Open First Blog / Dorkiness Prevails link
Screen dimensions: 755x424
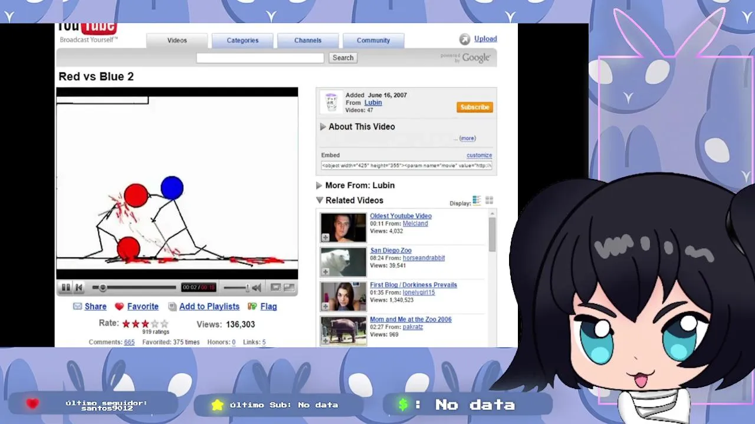pos(413,285)
